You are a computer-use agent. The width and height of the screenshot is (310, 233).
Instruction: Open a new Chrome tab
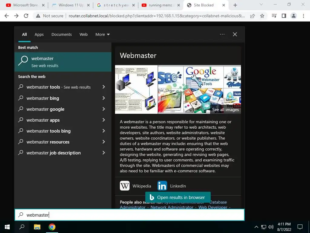[x=235, y=5]
